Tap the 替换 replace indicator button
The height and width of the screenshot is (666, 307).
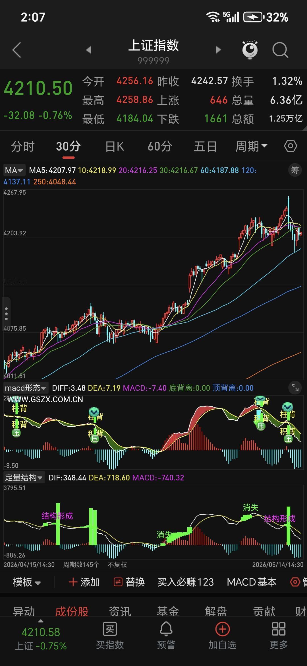[x=129, y=582]
